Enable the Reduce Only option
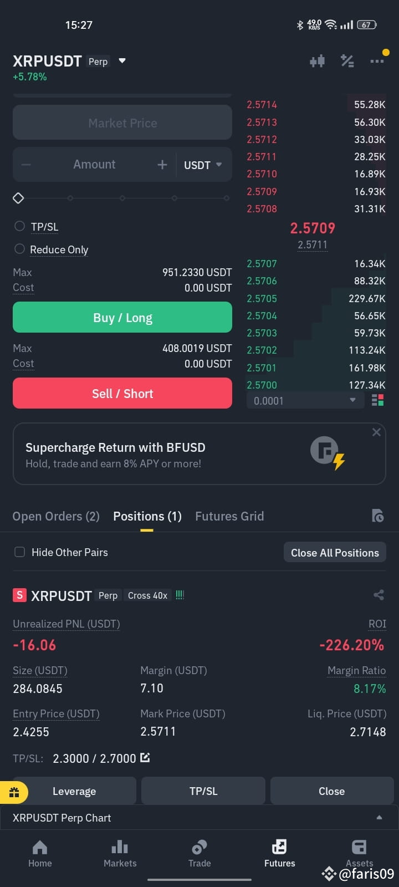 tap(19, 249)
